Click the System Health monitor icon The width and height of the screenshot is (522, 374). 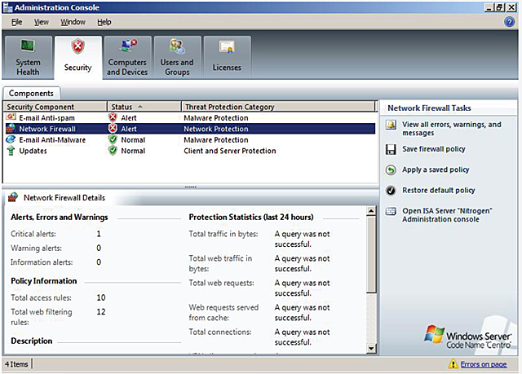[x=28, y=46]
